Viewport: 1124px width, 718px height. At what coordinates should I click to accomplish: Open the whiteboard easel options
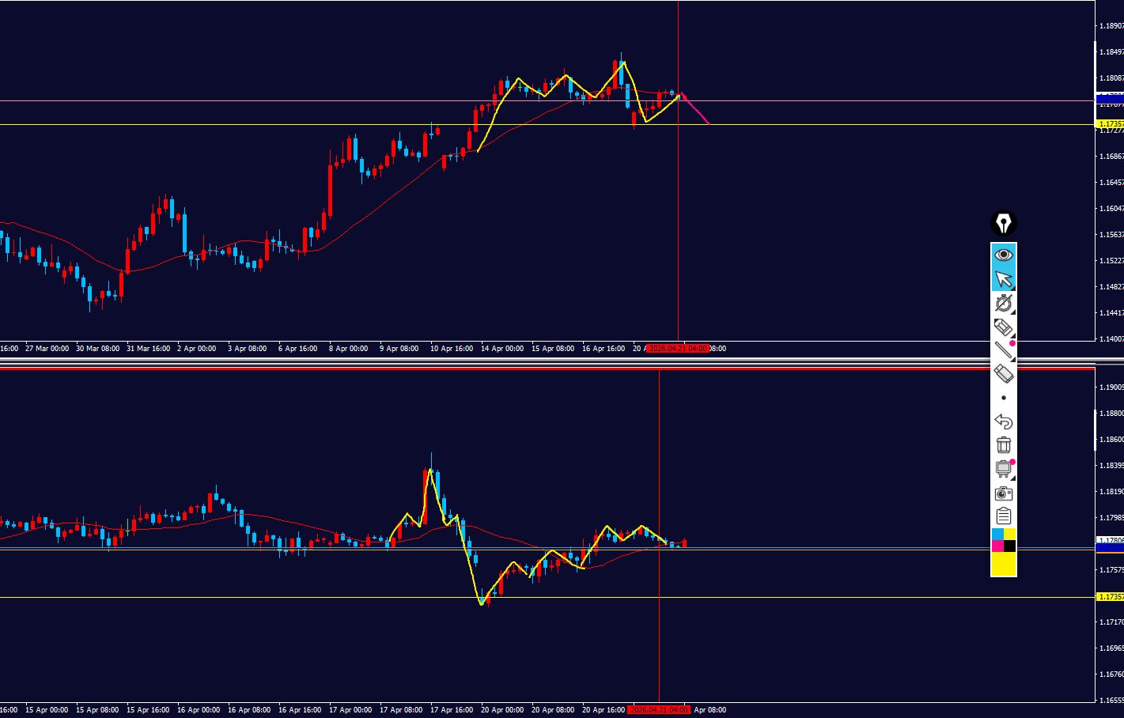[1003, 469]
